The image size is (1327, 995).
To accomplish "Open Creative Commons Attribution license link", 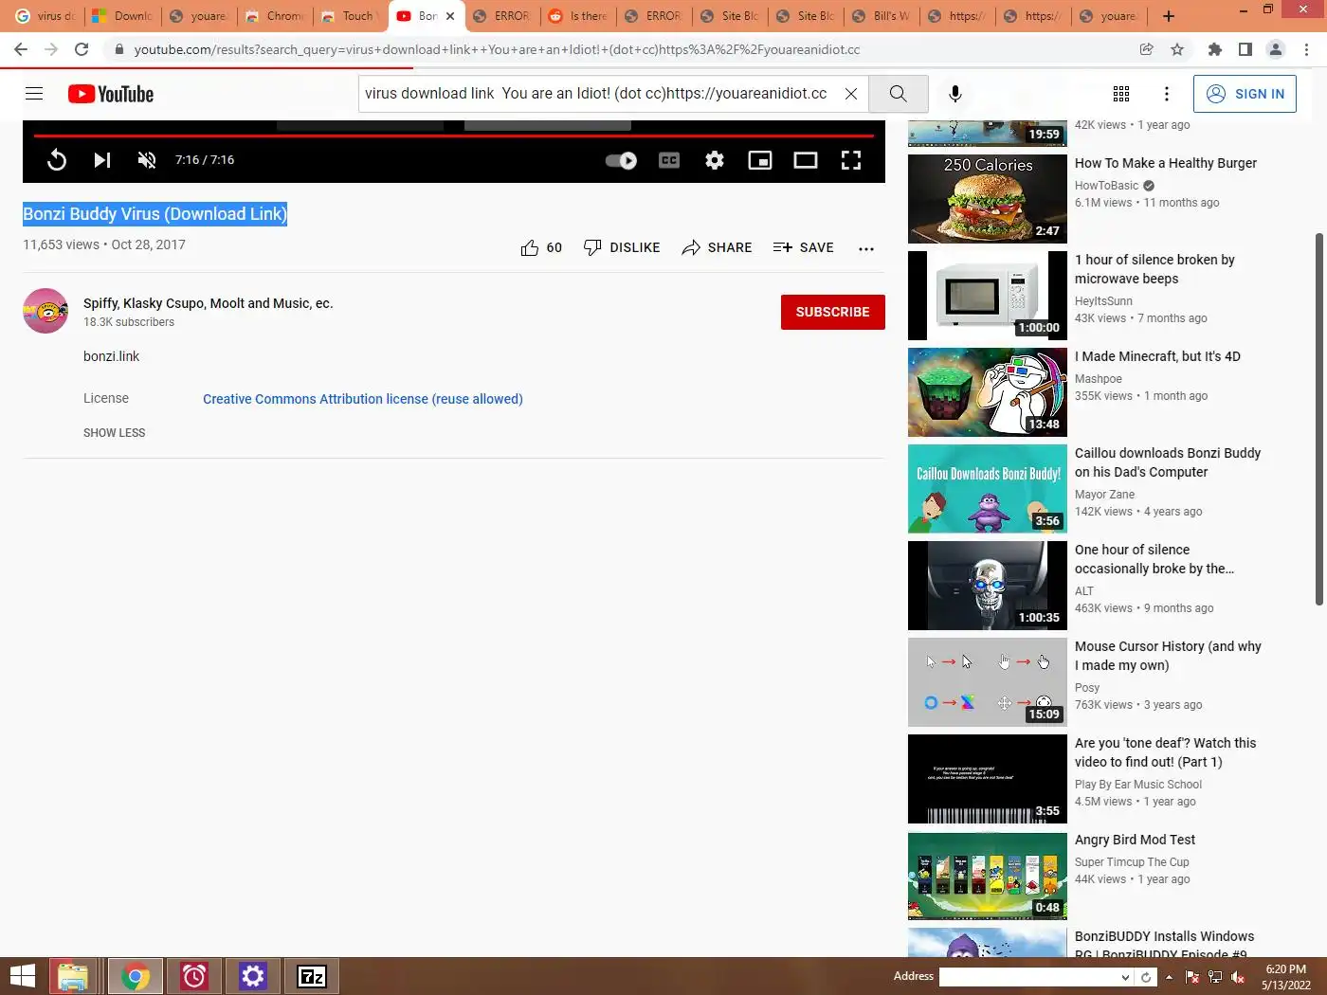I will coord(363,399).
